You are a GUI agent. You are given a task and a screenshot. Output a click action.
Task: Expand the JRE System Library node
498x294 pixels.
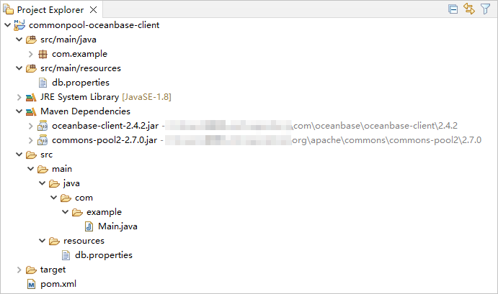19,97
